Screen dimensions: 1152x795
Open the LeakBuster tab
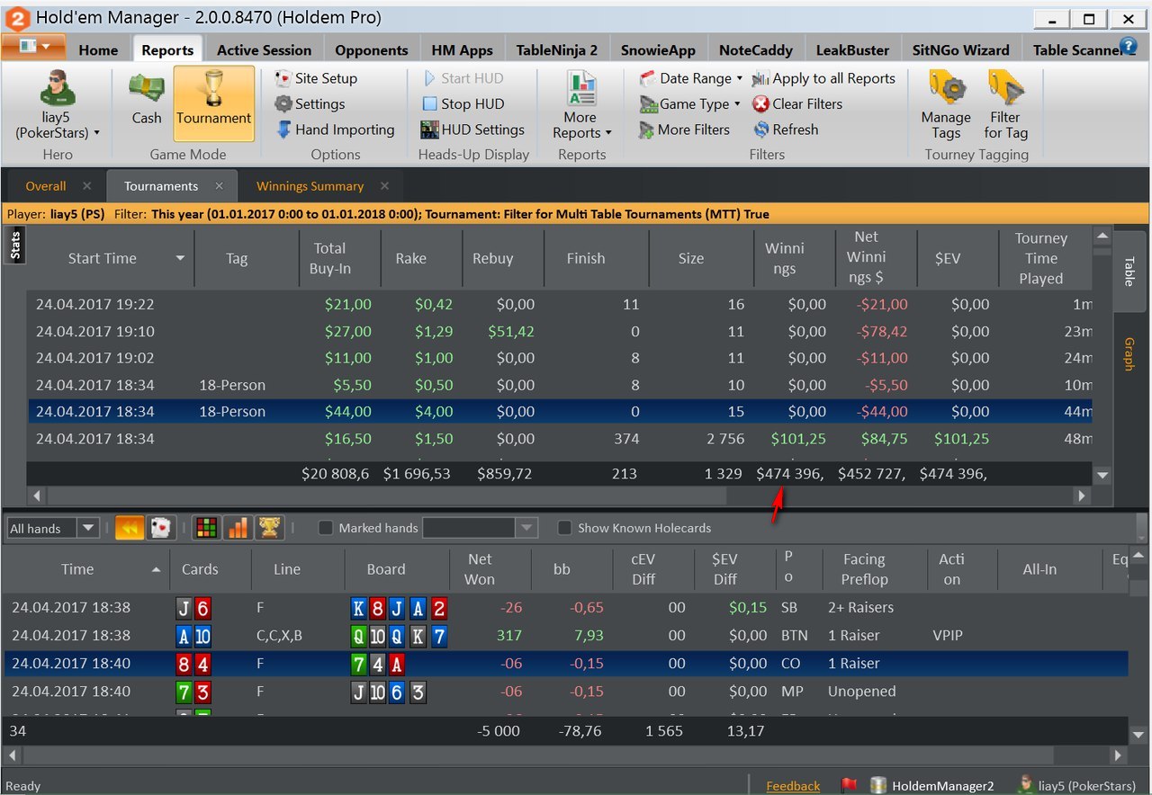(x=852, y=50)
